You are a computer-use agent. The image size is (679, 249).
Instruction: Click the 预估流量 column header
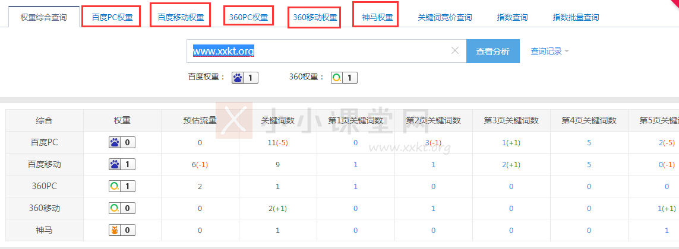click(200, 120)
